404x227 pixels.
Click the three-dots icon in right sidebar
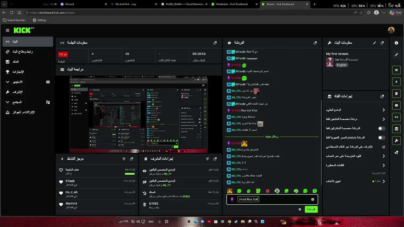click(x=396, y=153)
